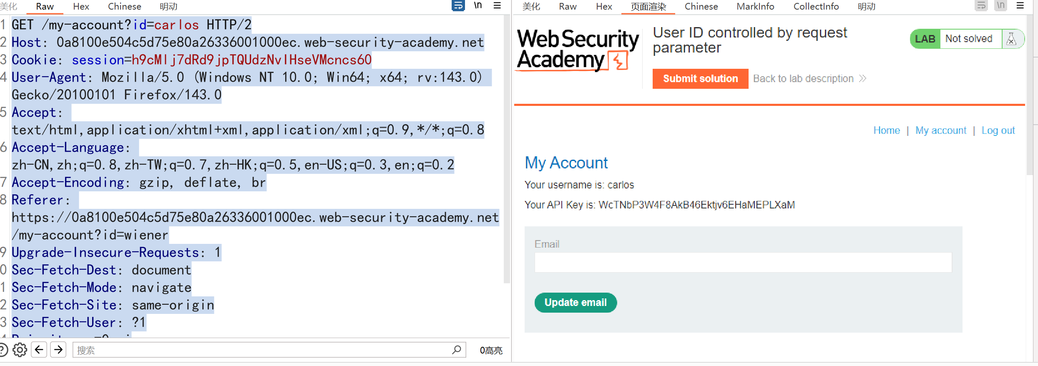The image size is (1038, 366).
Task: Toggle word wrap icon in response panel
Action: click(x=981, y=6)
